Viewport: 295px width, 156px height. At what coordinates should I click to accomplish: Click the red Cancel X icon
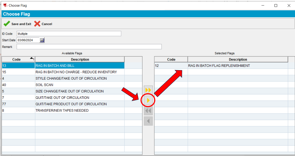37,24
